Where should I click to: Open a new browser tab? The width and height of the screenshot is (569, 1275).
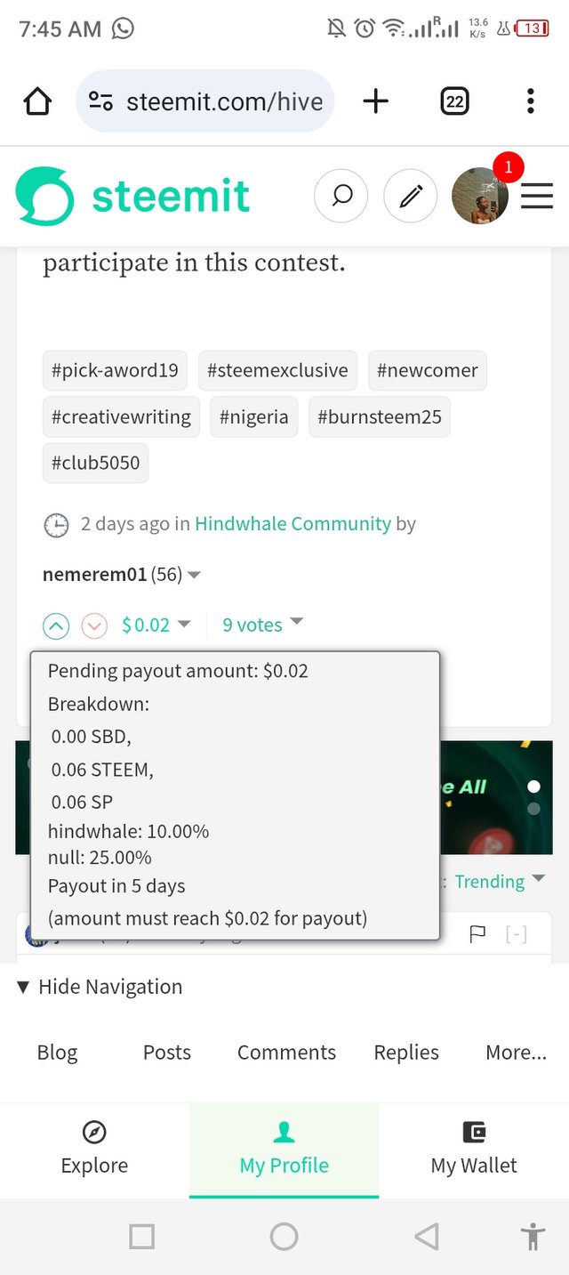pyautogui.click(x=376, y=101)
